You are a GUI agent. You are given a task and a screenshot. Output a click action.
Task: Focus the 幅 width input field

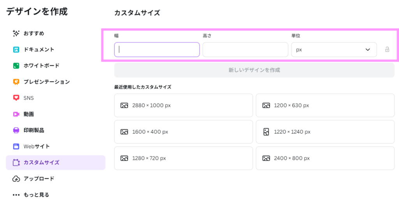tap(157, 50)
